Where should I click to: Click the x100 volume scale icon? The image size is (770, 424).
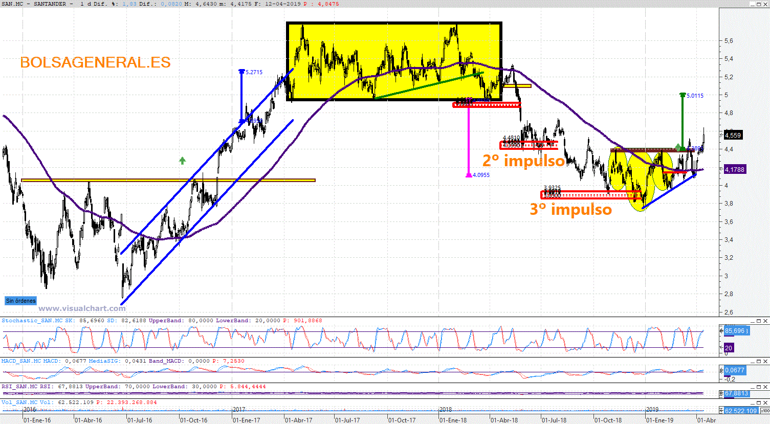pos(764,411)
